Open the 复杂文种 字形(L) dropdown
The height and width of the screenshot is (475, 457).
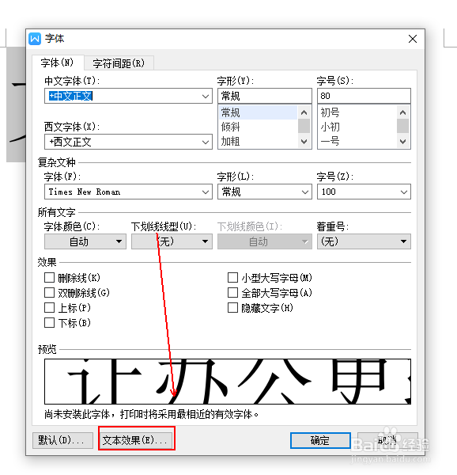(x=265, y=192)
